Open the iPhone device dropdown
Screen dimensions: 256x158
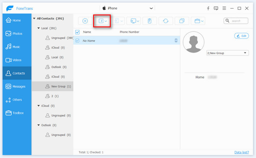coord(127,8)
